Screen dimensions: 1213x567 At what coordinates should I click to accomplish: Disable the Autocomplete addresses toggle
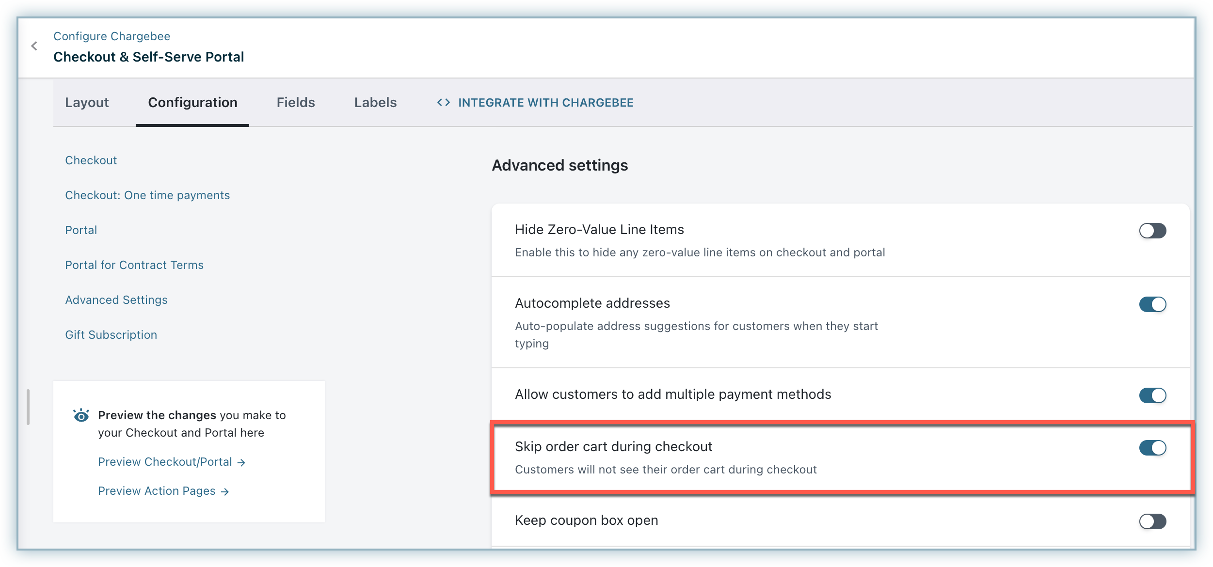click(x=1152, y=304)
